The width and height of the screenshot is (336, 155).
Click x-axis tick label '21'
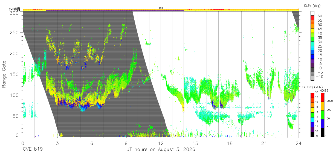tap(264, 143)
